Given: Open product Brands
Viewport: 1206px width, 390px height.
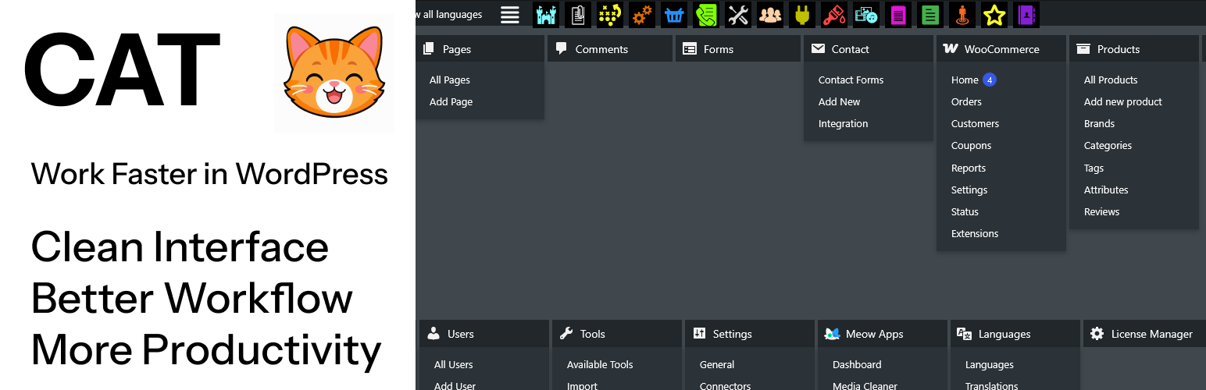Looking at the screenshot, I should pos(1099,123).
